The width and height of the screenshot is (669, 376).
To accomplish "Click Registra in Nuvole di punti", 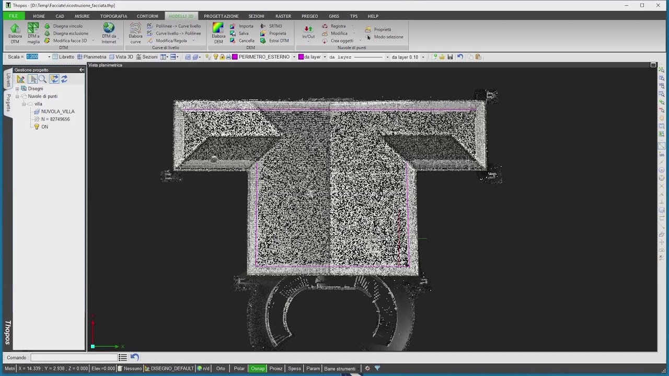I will 333,26.
